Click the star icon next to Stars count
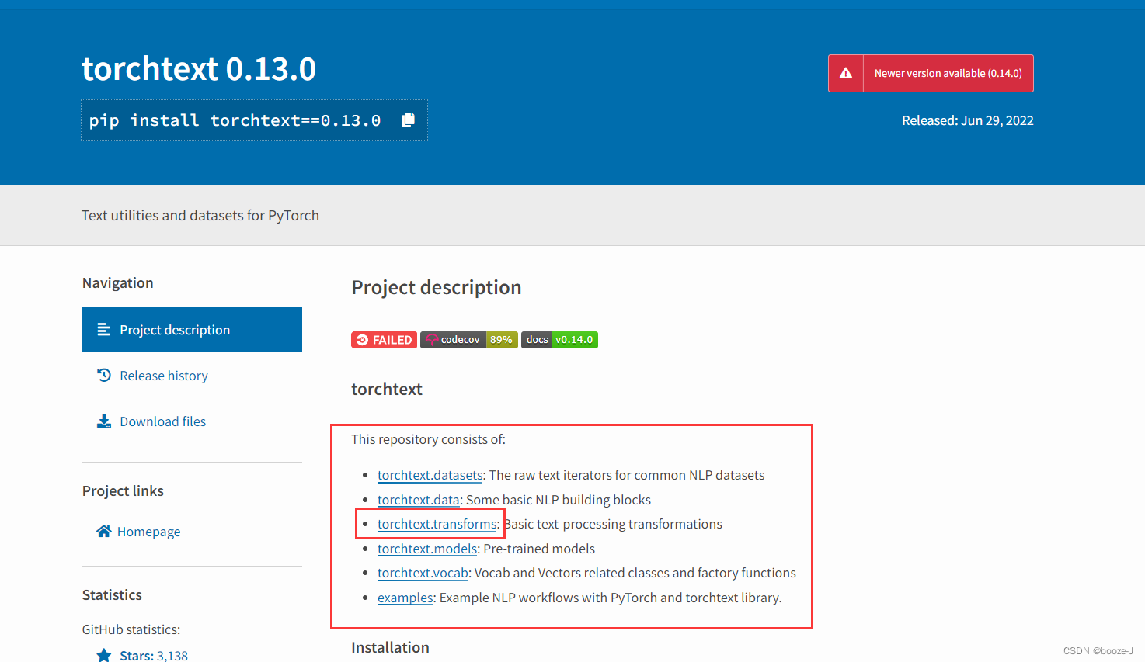This screenshot has height=662, width=1145. point(103,655)
